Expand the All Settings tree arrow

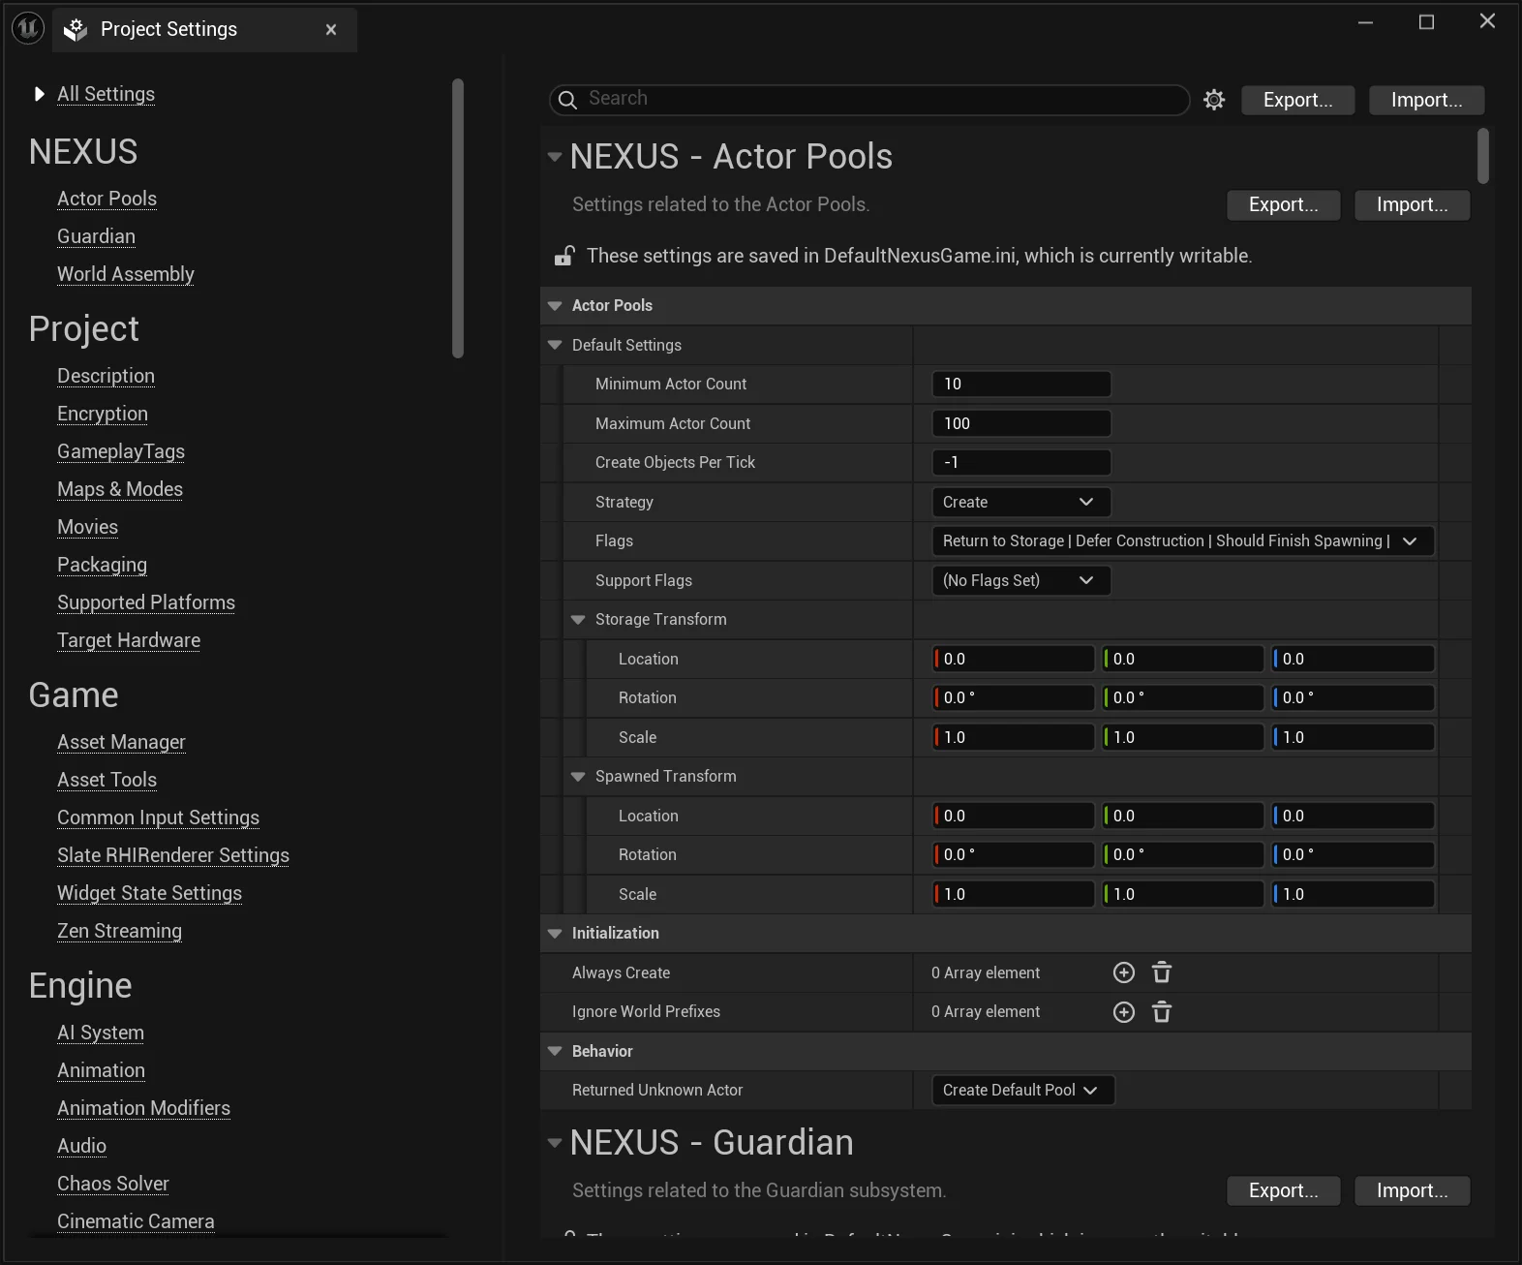pyautogui.click(x=39, y=94)
